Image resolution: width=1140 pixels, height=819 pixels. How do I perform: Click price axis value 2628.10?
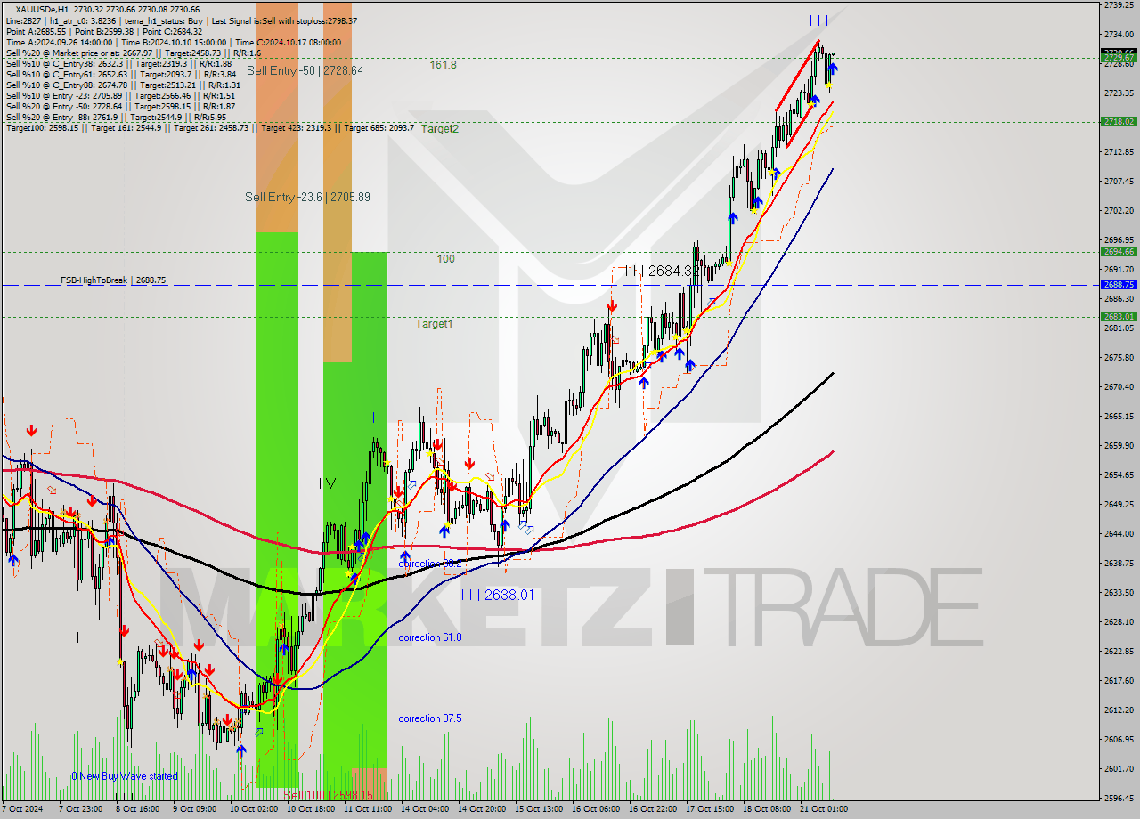tap(1119, 621)
